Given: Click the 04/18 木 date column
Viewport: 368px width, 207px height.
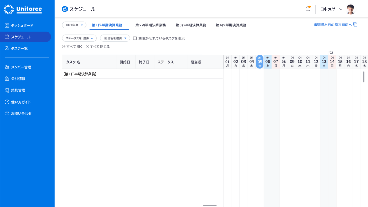Looking at the screenshot, I should point(364,62).
